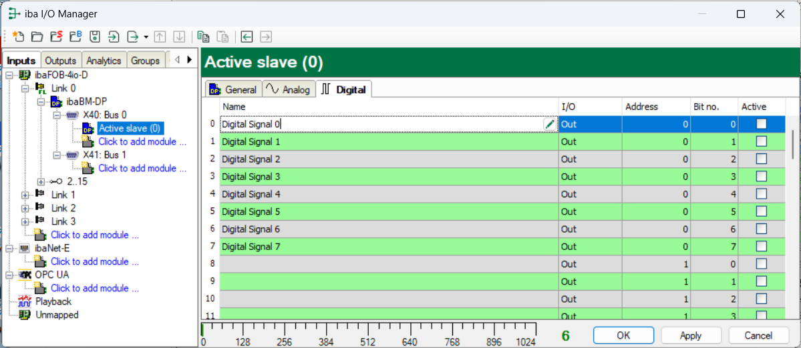
Task: Click the X40: Bus 0 connector icon
Action: [73, 115]
